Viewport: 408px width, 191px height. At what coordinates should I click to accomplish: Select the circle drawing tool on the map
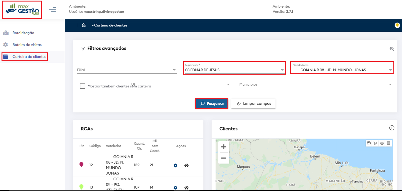coord(382,143)
